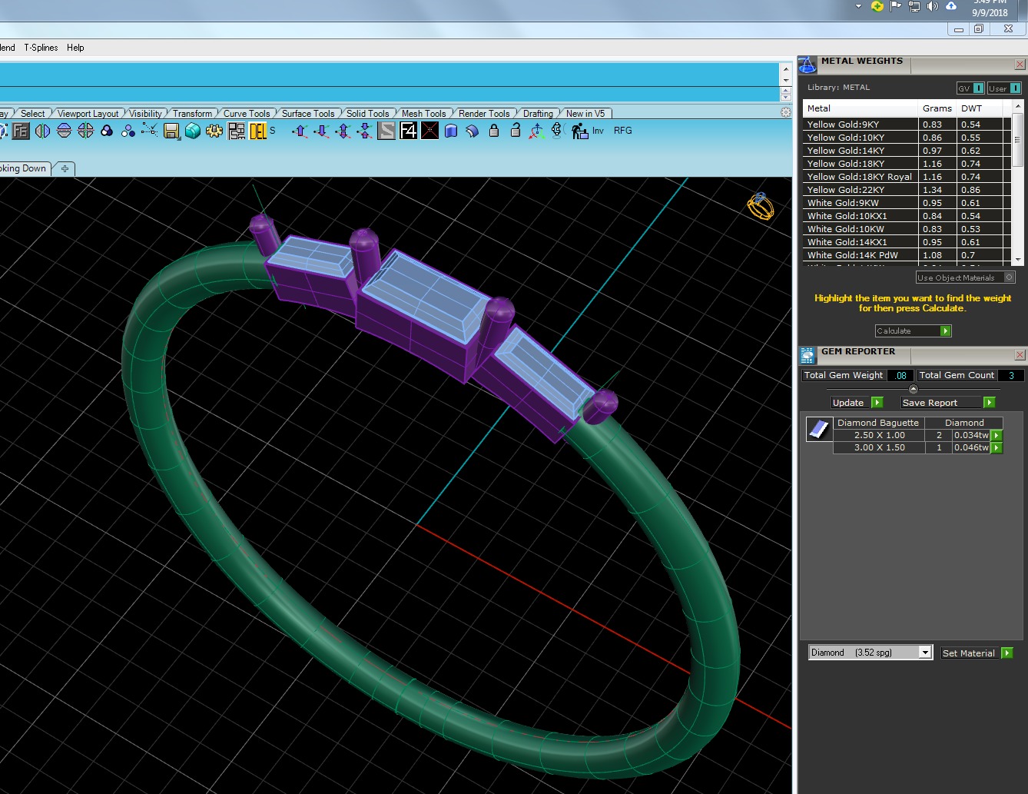Click the Calculate button
Image resolution: width=1028 pixels, height=794 pixels.
913,331
